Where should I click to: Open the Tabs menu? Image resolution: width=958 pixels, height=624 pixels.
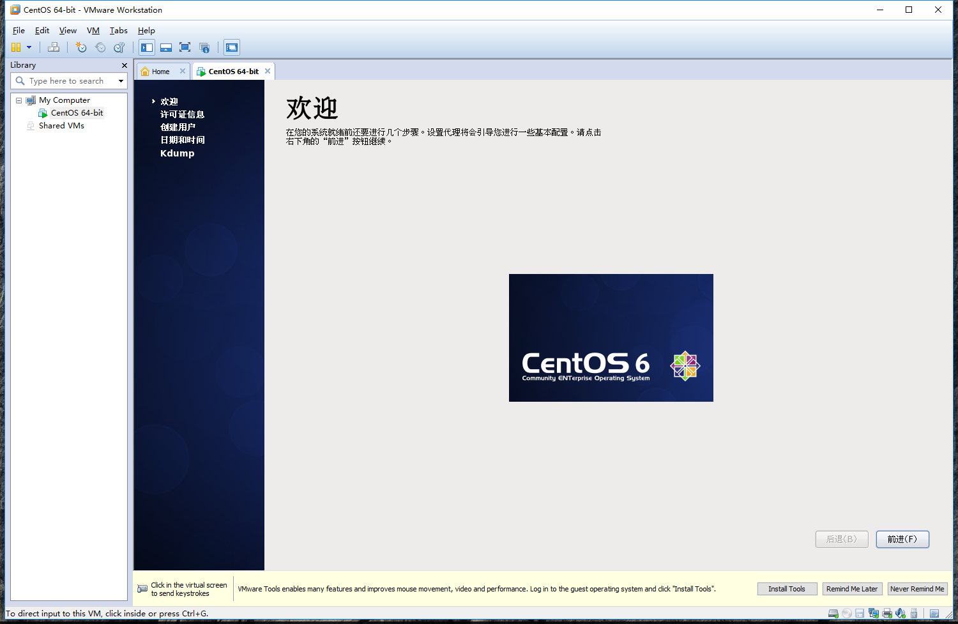(x=119, y=30)
